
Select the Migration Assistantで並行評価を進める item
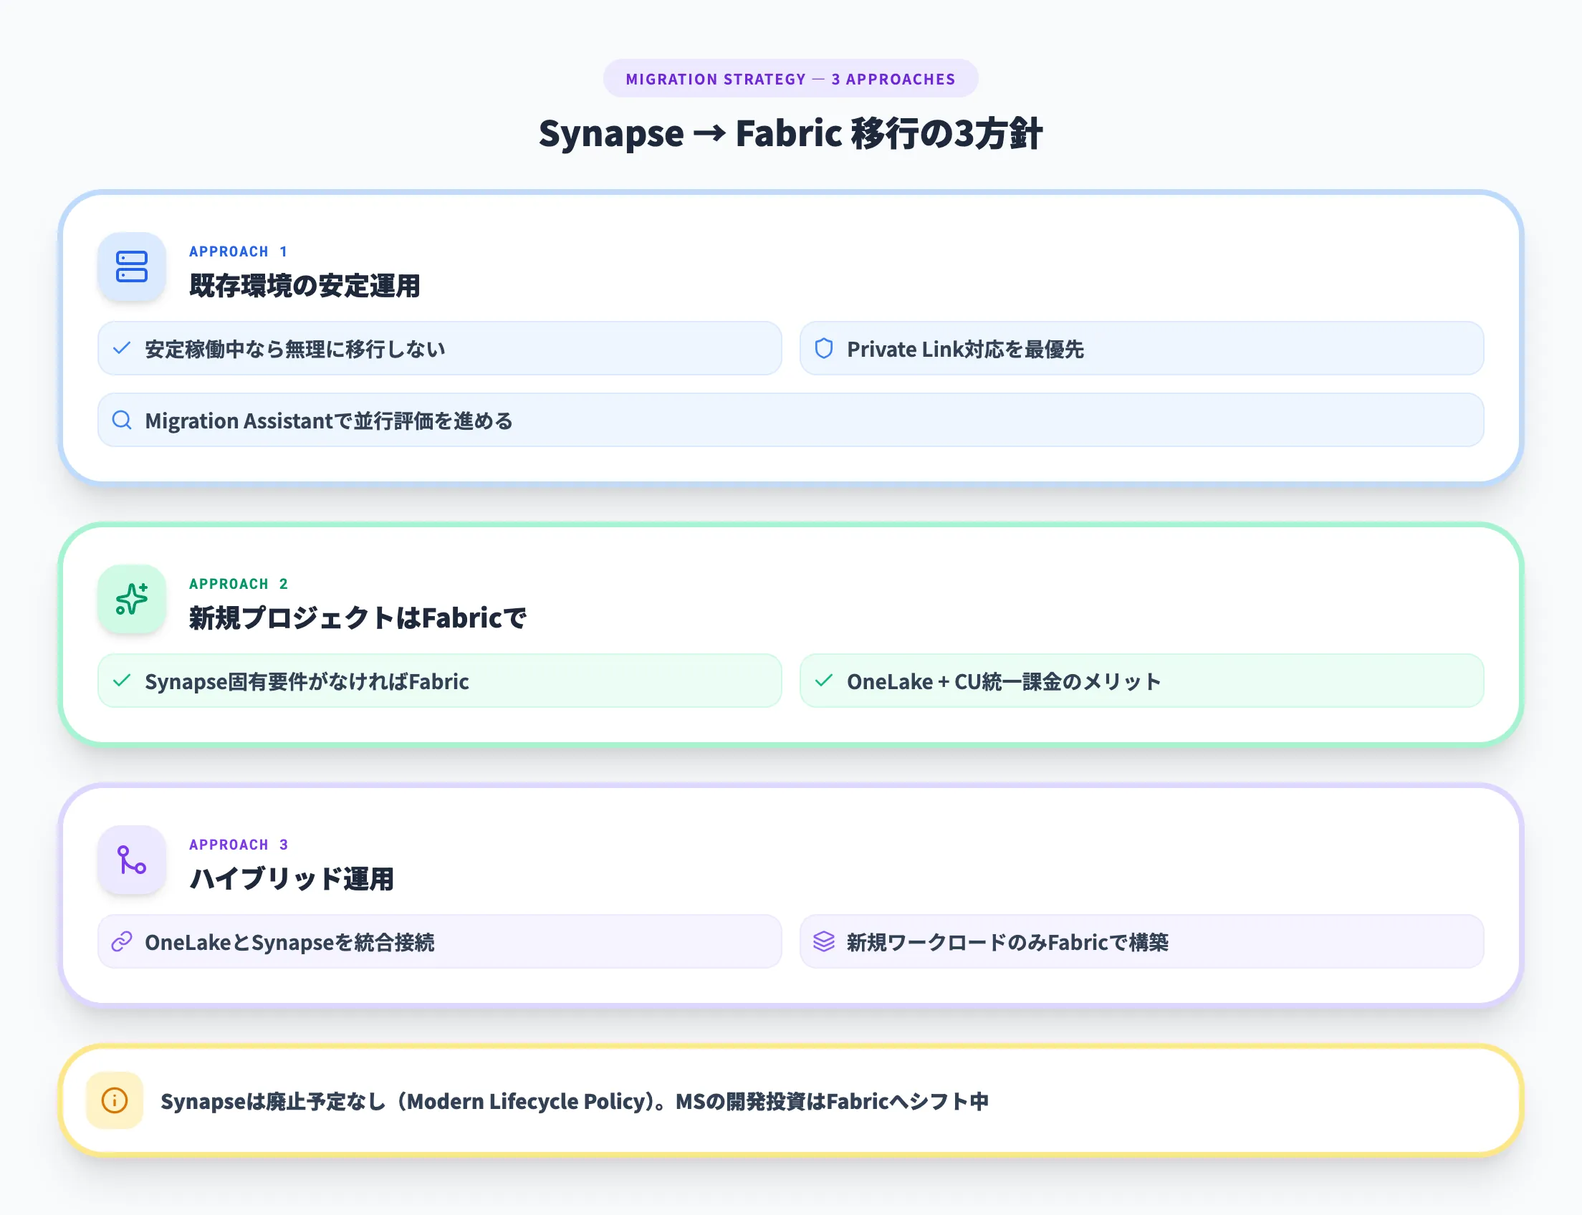(790, 420)
